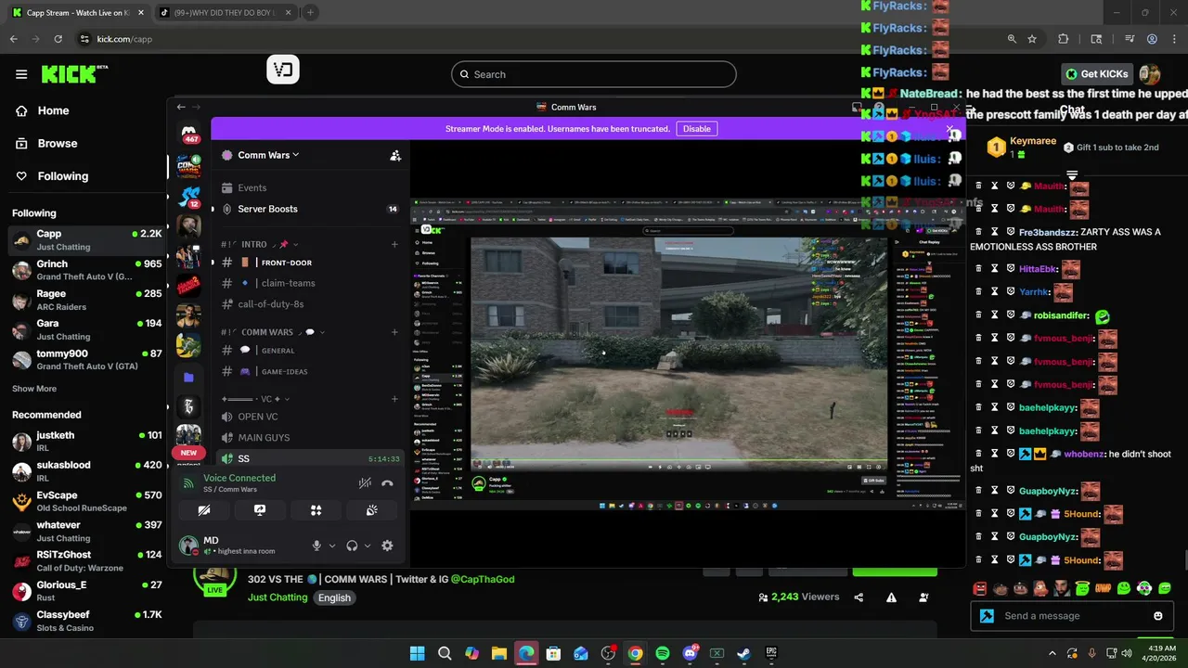Open Spotify from taskbar
This screenshot has width=1188, height=668.
pyautogui.click(x=662, y=653)
